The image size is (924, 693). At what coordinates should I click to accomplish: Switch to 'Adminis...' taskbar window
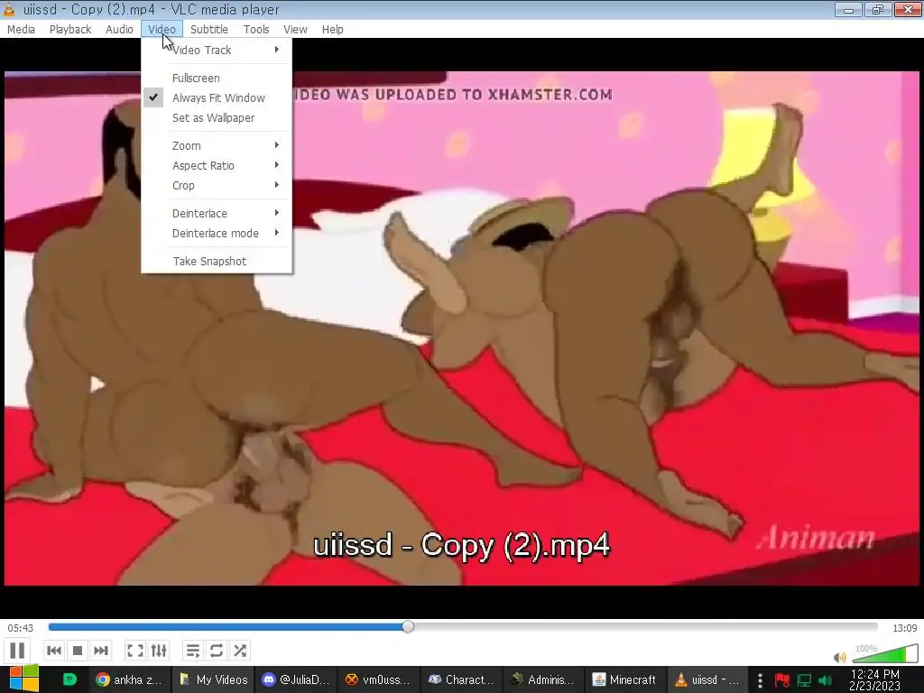point(544,679)
